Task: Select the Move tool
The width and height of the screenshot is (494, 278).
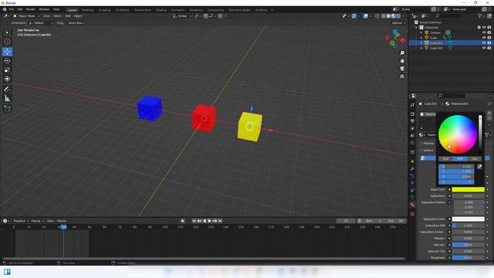Action: tap(7, 52)
